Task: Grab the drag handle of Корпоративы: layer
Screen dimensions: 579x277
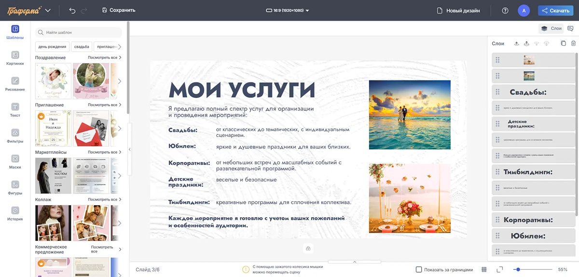Action: click(497, 220)
